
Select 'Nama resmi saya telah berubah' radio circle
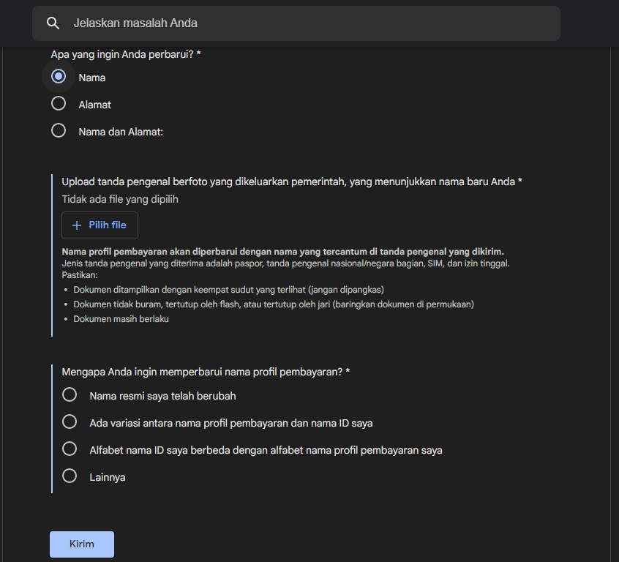(x=70, y=395)
